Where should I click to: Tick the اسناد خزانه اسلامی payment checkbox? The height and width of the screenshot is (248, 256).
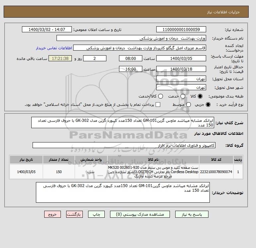158,105
